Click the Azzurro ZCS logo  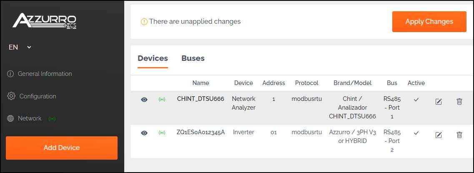pyautogui.click(x=45, y=21)
